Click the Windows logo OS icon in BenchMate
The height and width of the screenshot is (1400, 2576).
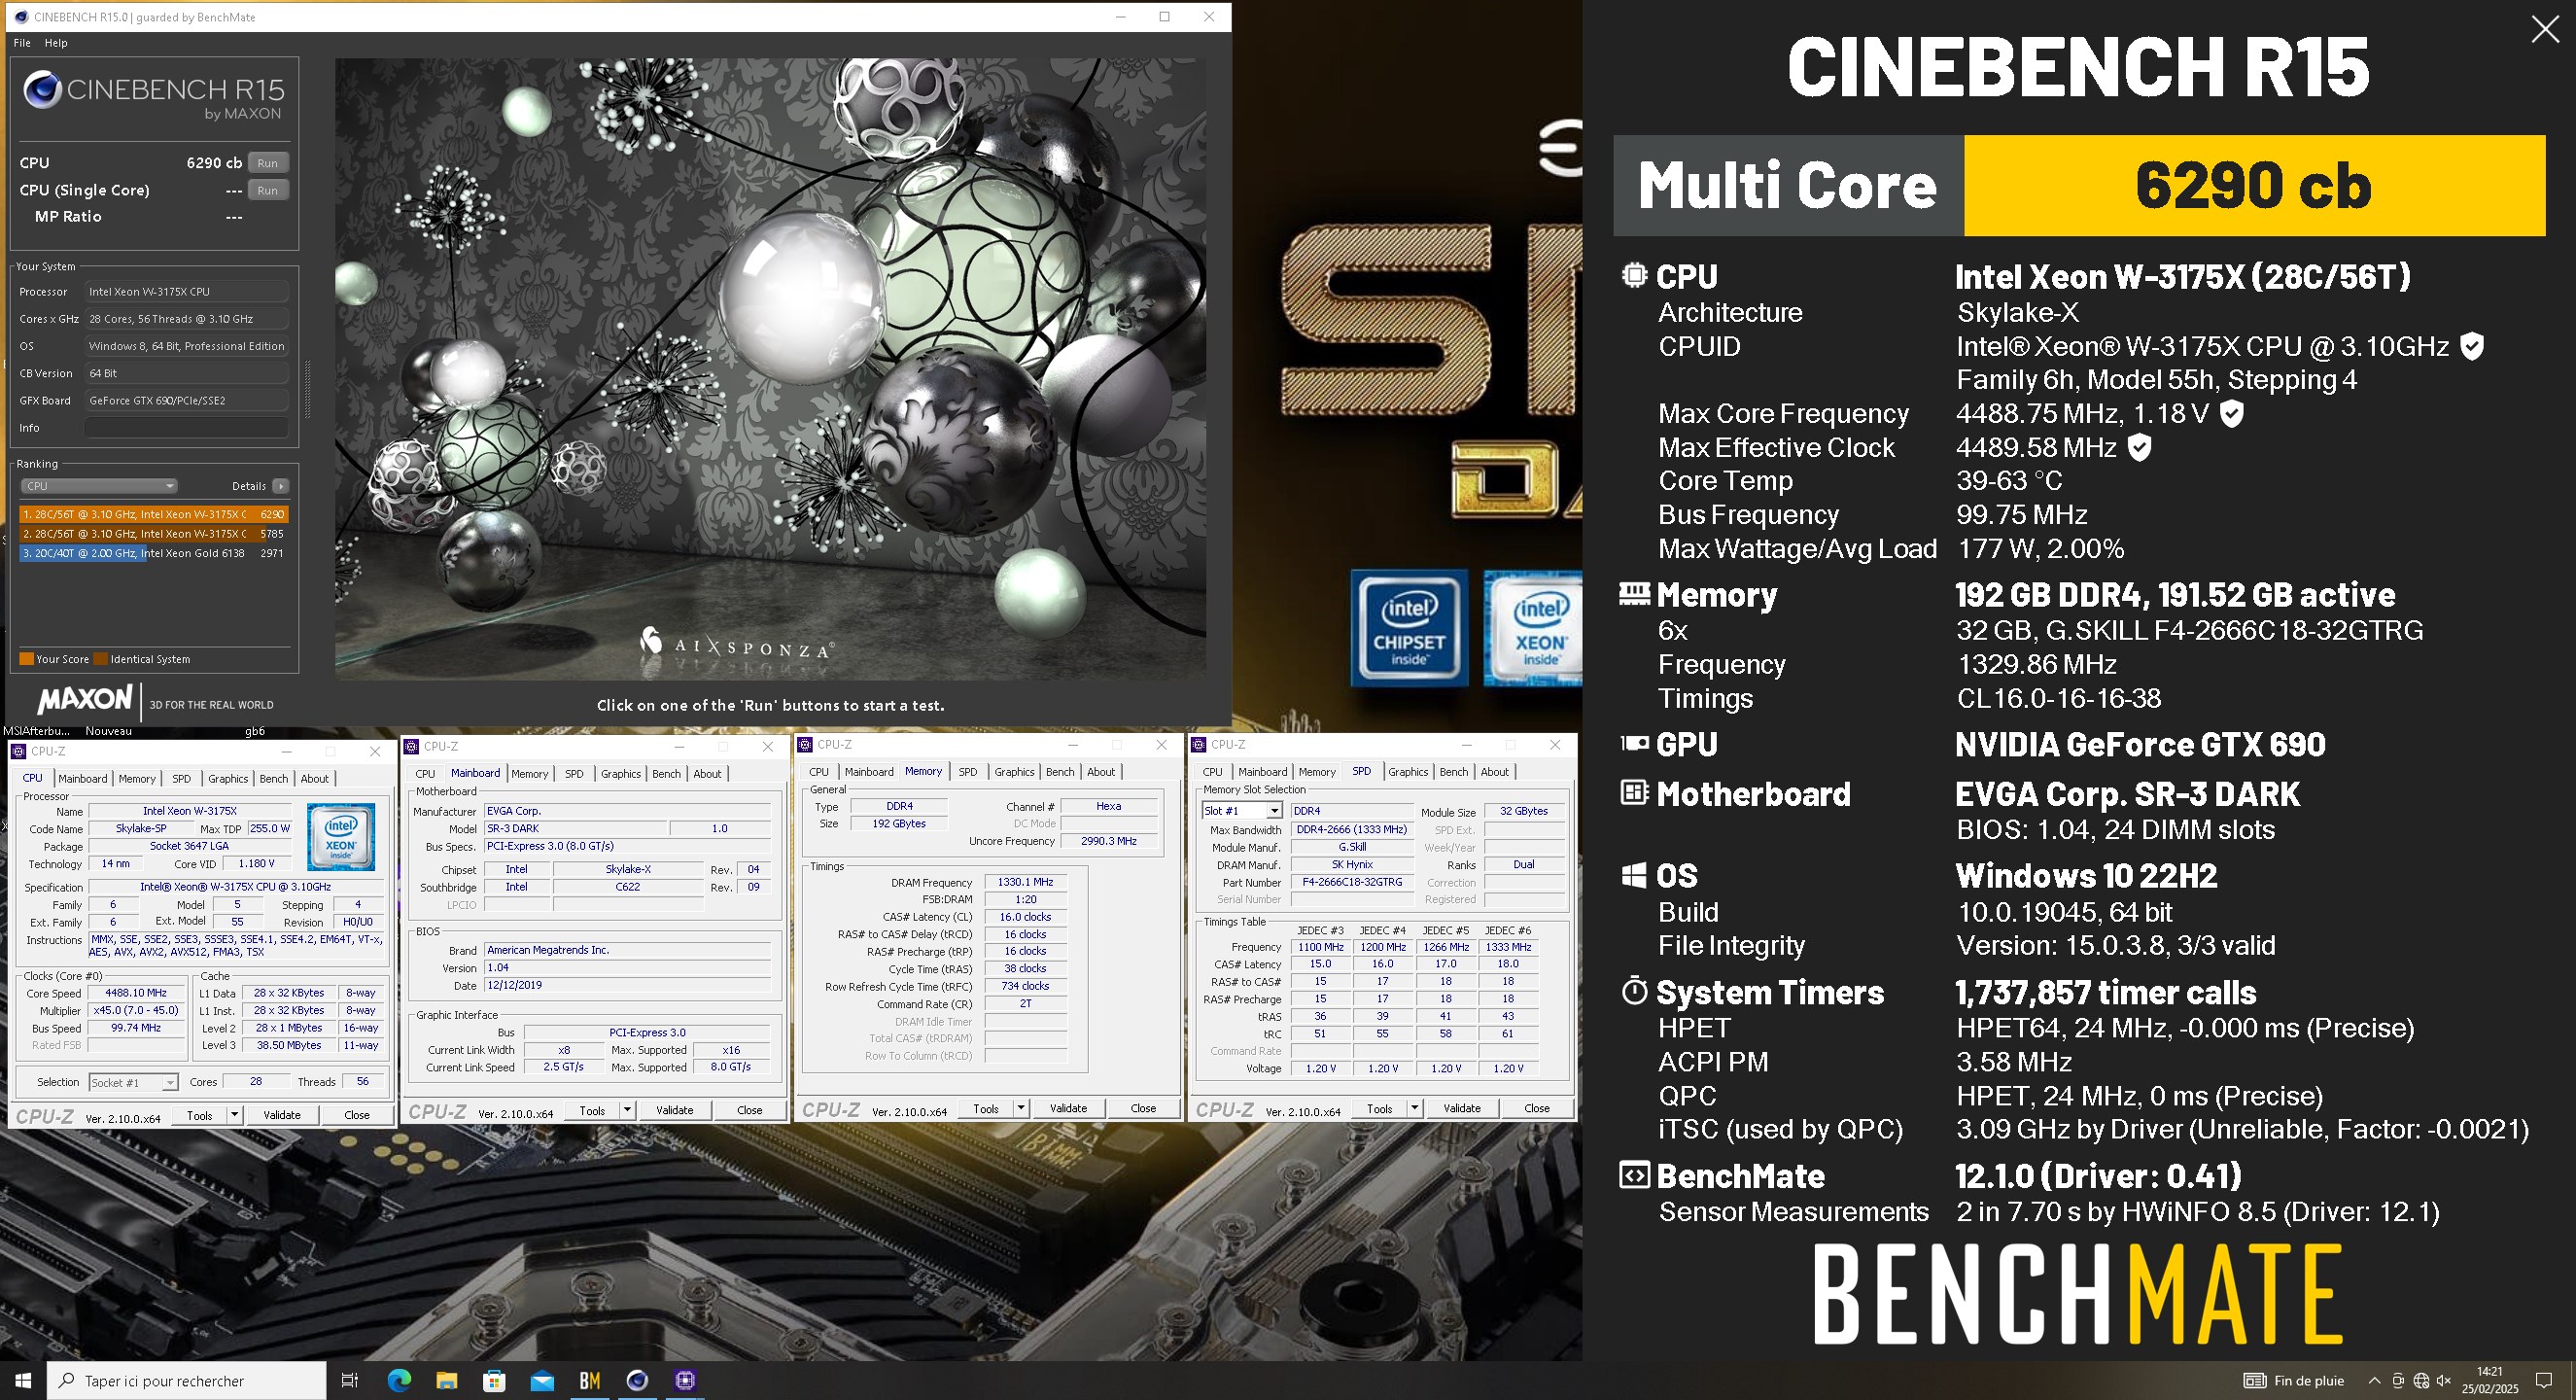click(1634, 876)
